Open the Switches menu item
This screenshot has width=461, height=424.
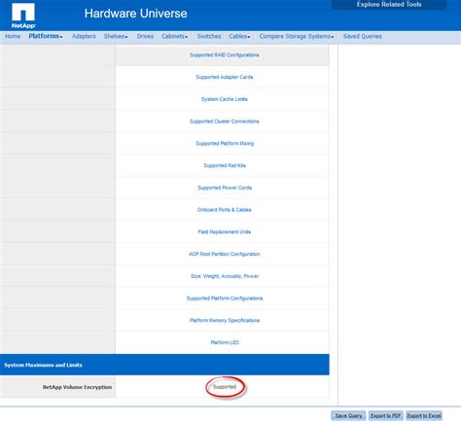point(209,36)
